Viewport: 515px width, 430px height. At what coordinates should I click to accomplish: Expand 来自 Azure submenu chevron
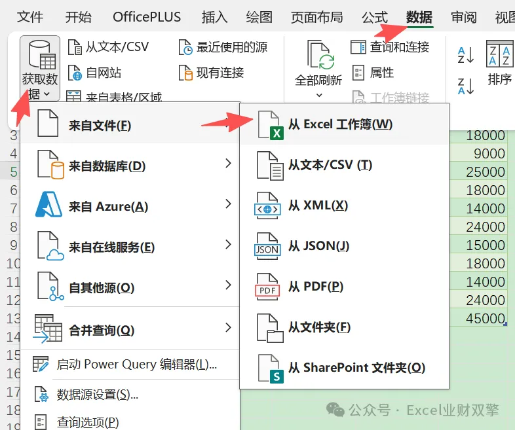coord(228,204)
